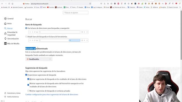Open the Escritorio bookmark

coord(59,7)
